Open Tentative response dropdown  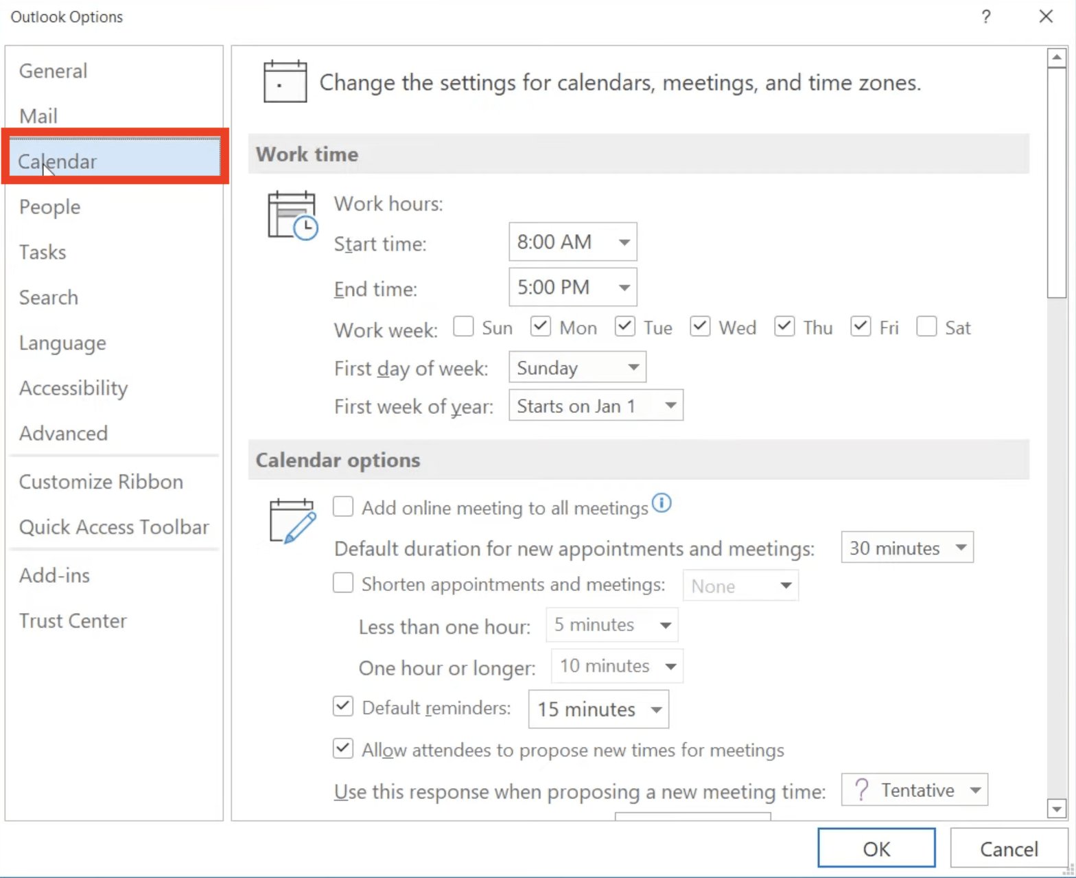(915, 790)
